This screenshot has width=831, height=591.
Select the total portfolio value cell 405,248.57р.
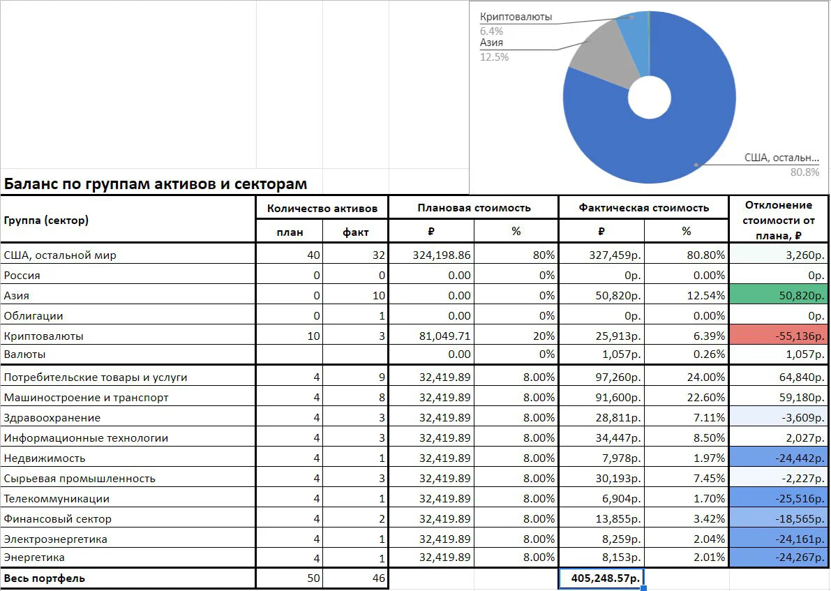(601, 578)
